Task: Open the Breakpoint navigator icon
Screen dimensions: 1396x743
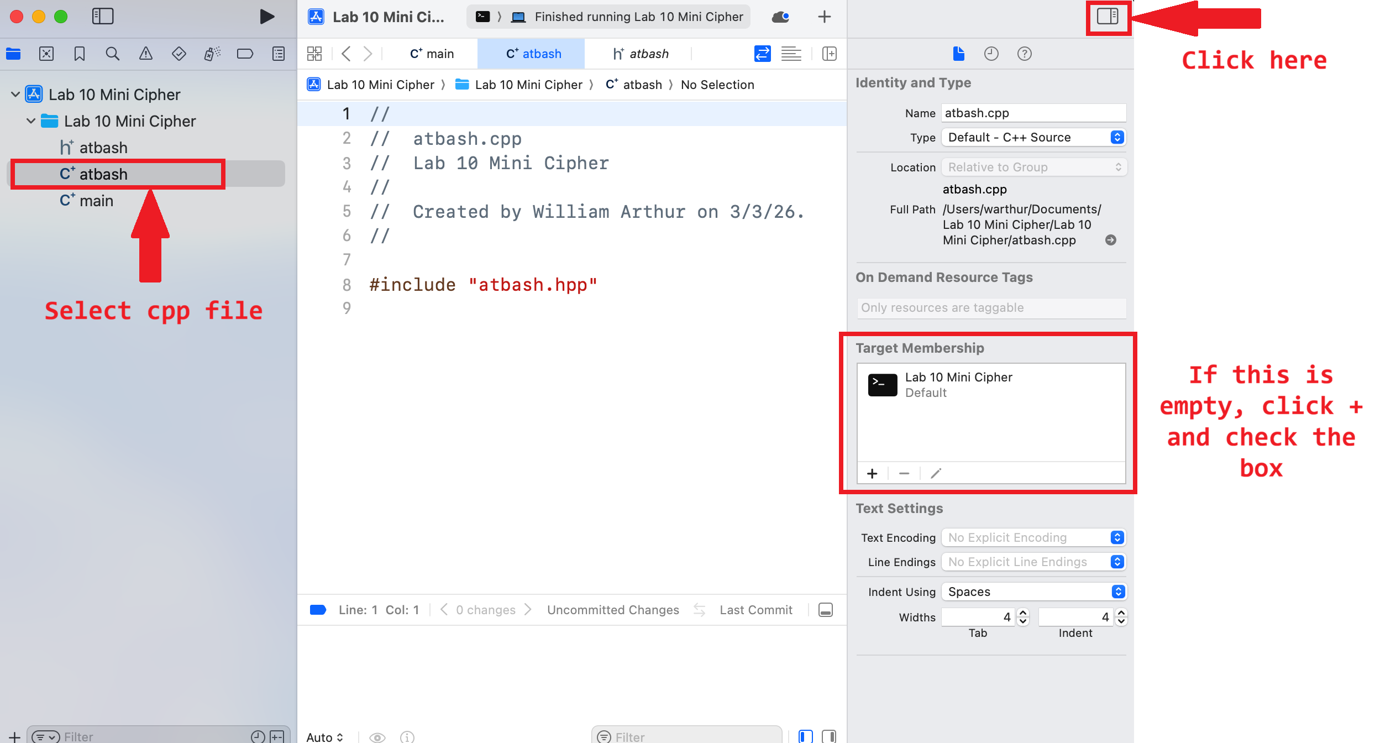Action: click(x=245, y=54)
